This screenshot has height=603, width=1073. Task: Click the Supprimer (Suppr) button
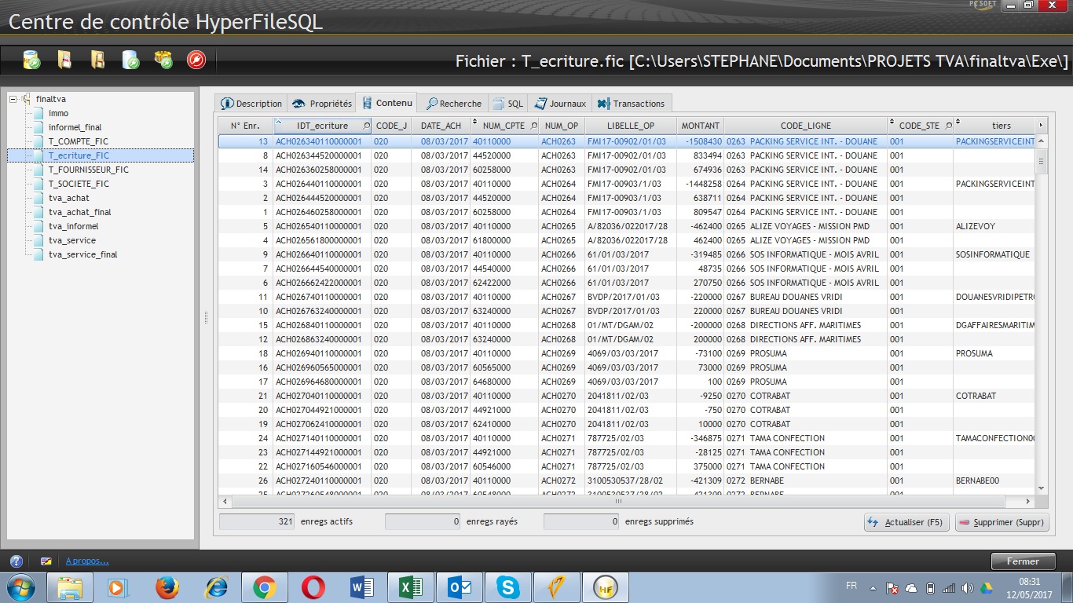click(1002, 522)
